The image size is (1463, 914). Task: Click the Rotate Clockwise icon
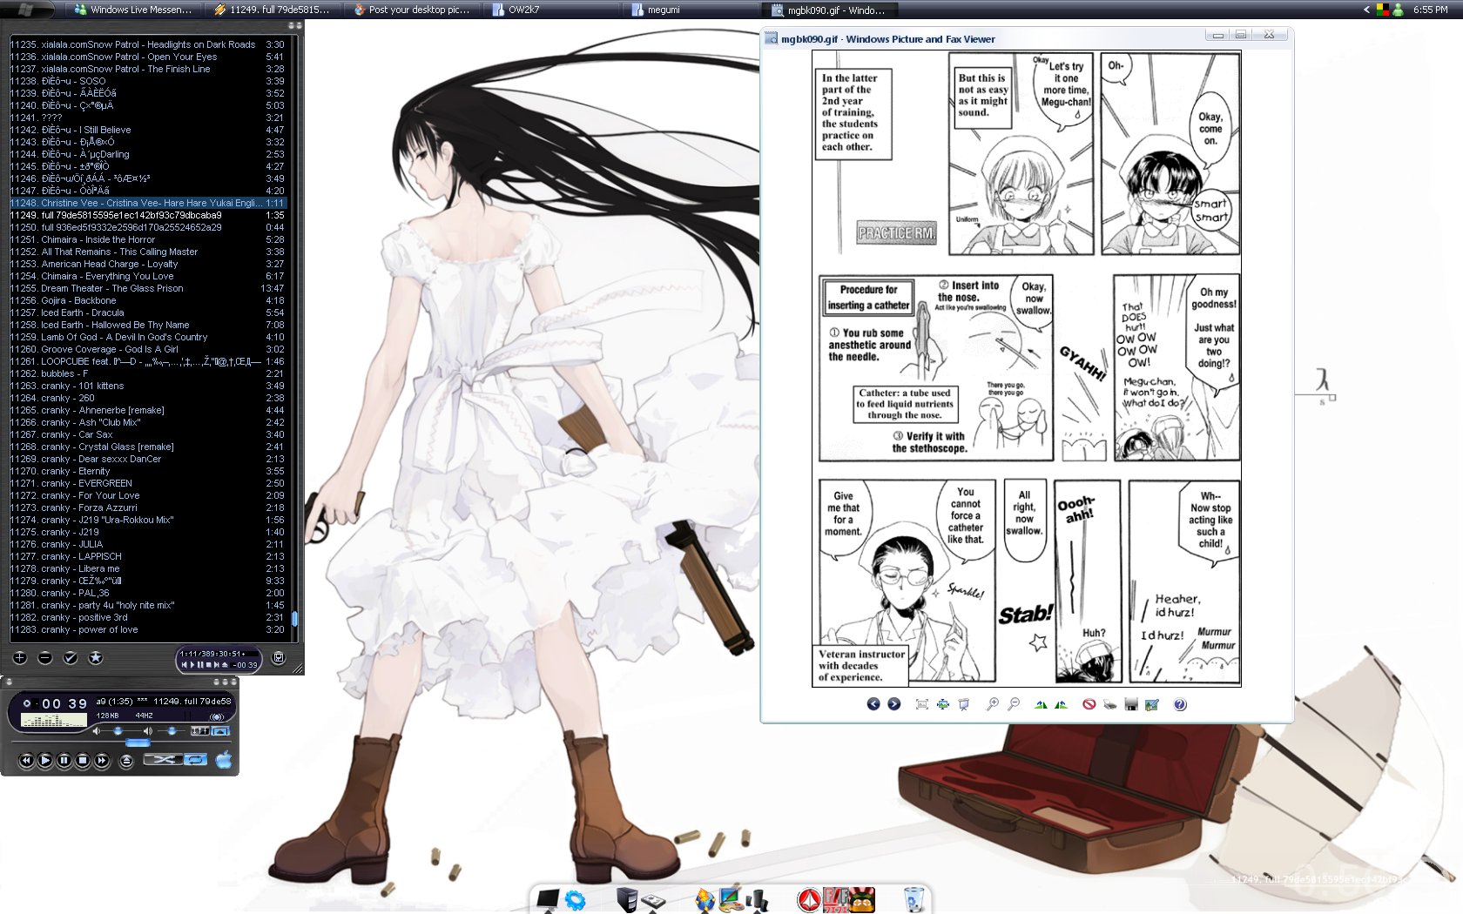pyautogui.click(x=1041, y=704)
